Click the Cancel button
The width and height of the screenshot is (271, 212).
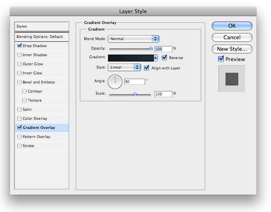click(x=232, y=37)
